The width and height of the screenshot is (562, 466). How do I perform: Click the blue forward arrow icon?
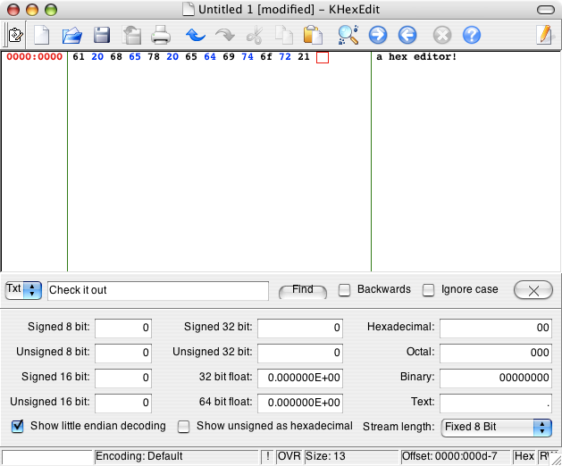tap(378, 35)
